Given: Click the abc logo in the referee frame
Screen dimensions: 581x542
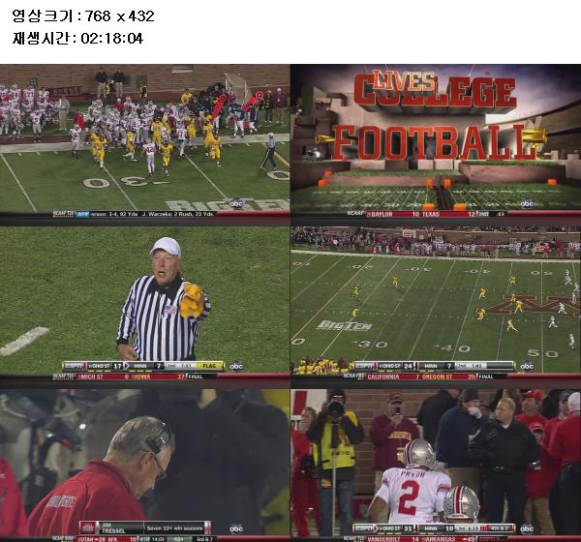Looking at the screenshot, I should pos(236,367).
